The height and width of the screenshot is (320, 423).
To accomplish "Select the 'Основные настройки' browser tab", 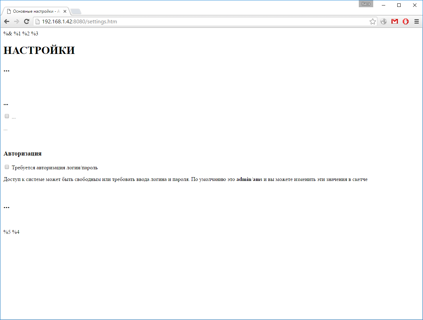I will pos(36,11).
